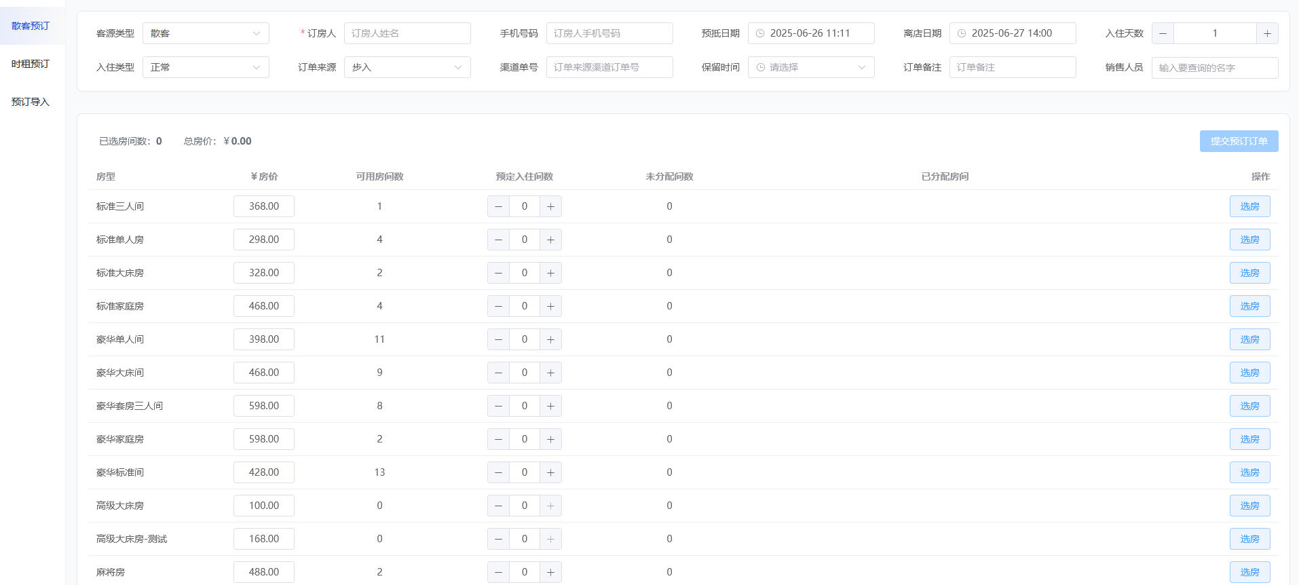Click 选房 for 豪华大床间
The height and width of the screenshot is (585, 1299).
[1249, 373]
